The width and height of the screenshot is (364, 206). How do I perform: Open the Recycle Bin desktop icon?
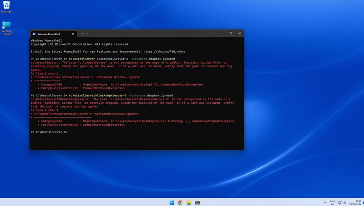pos(6,7)
